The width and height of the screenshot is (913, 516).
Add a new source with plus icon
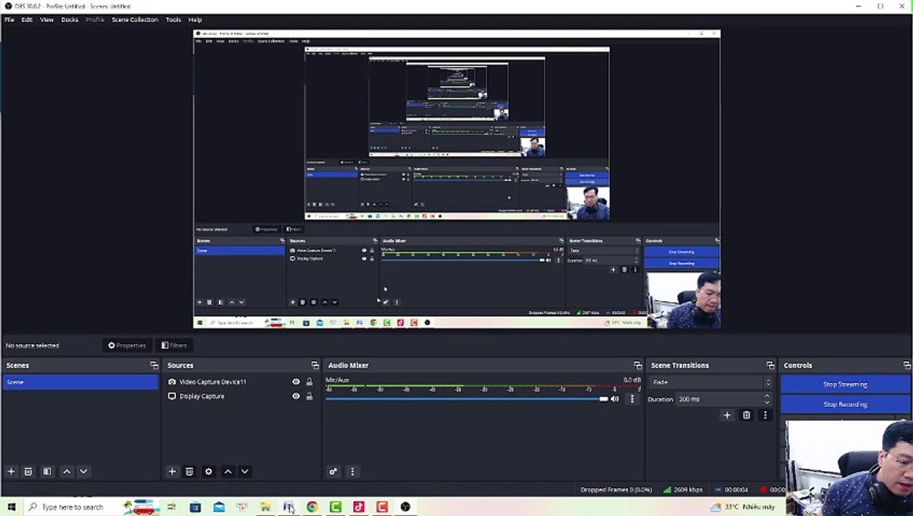coord(172,472)
